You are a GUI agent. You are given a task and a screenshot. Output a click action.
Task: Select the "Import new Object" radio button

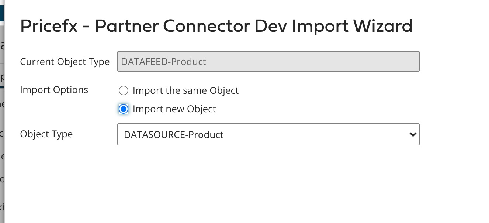pos(124,109)
